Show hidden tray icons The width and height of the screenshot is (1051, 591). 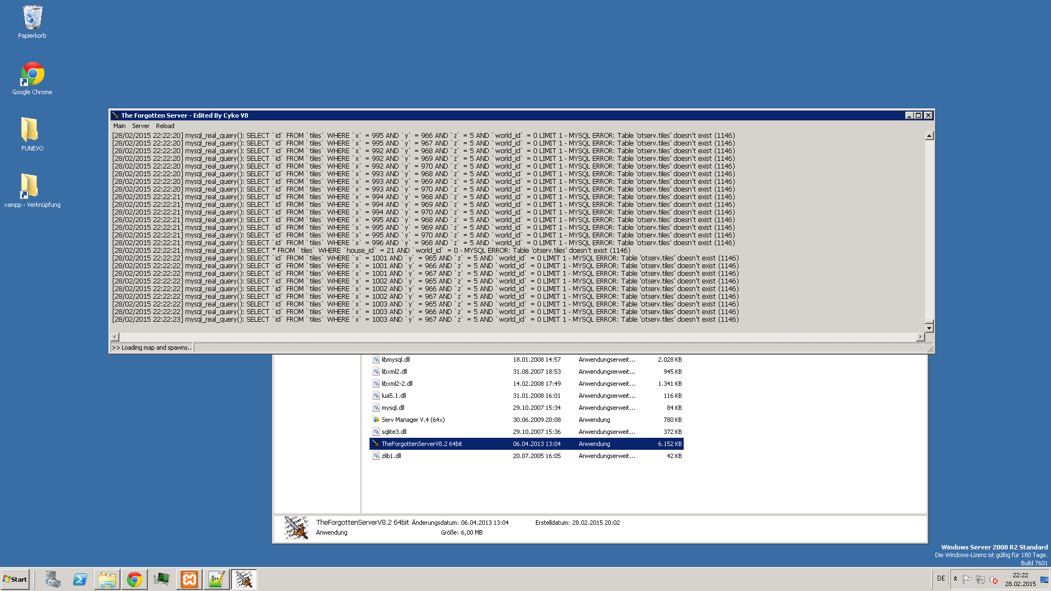coord(955,580)
